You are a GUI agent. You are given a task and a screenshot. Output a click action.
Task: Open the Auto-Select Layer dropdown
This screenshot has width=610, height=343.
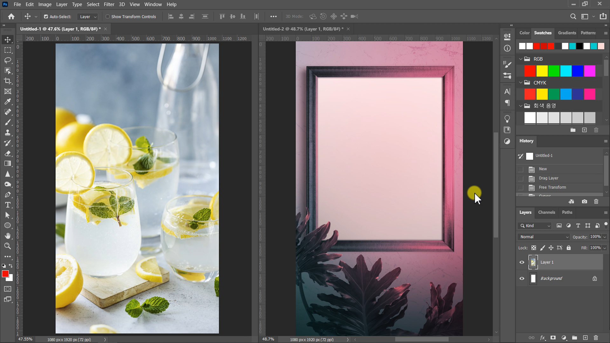pos(88,17)
